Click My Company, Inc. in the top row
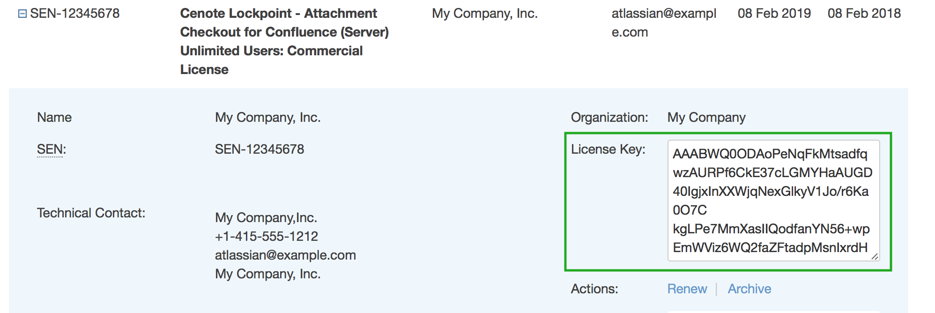Image resolution: width=935 pixels, height=313 pixels. pos(484,13)
